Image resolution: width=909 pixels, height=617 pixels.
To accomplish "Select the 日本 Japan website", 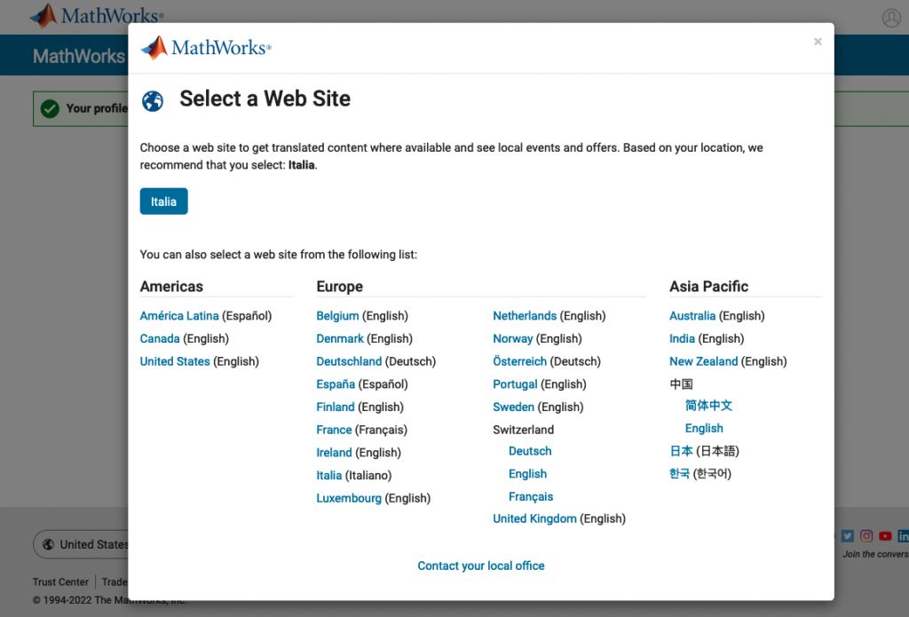I will point(681,451).
